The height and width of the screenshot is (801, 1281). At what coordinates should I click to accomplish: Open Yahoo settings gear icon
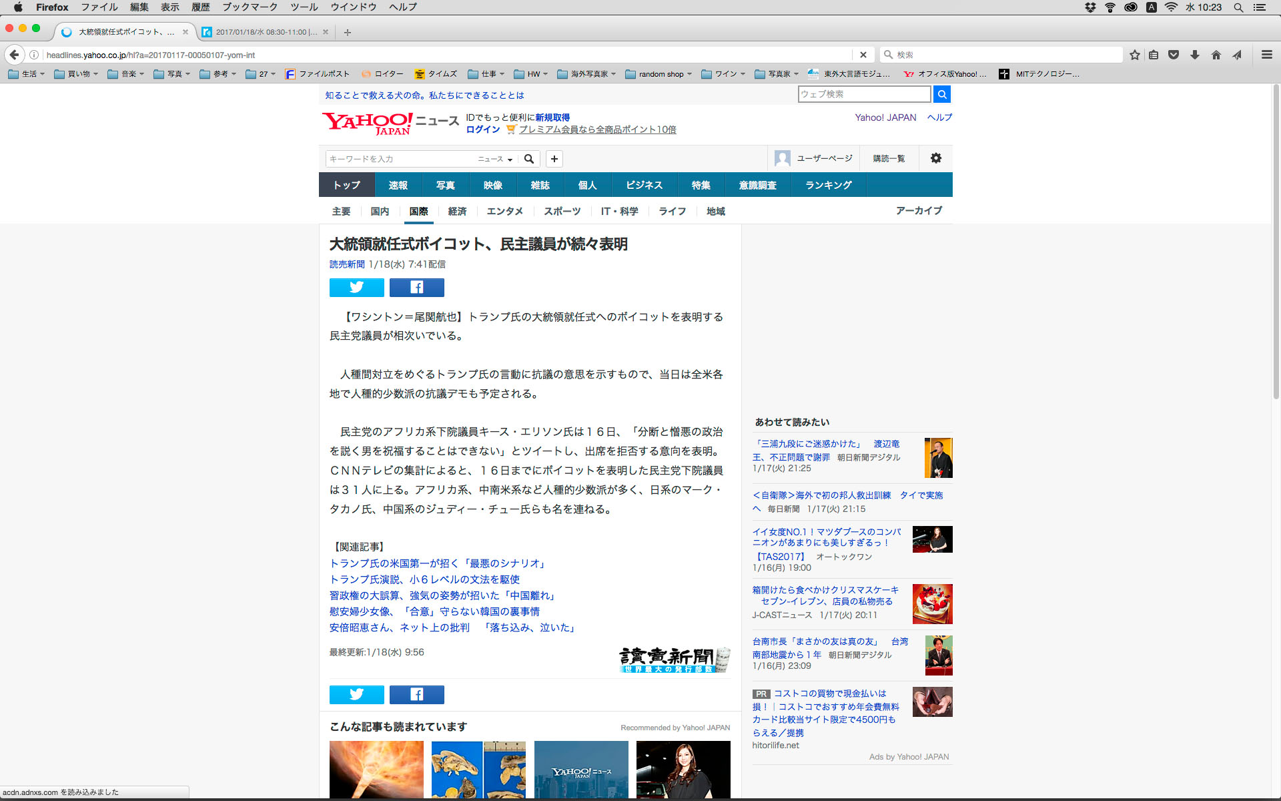(935, 158)
